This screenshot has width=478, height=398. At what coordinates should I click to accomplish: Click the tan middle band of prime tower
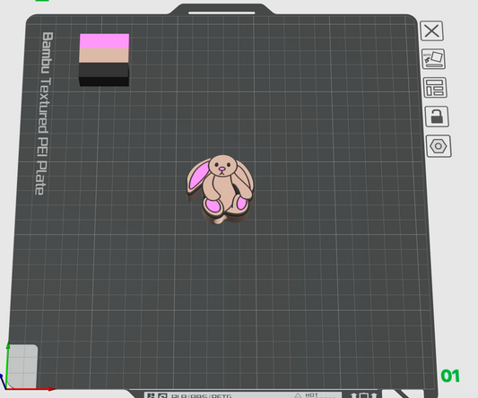(104, 56)
